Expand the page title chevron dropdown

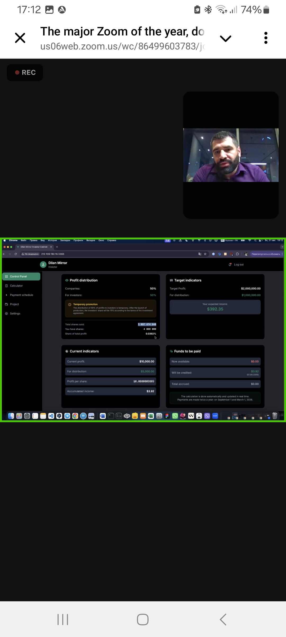226,39
